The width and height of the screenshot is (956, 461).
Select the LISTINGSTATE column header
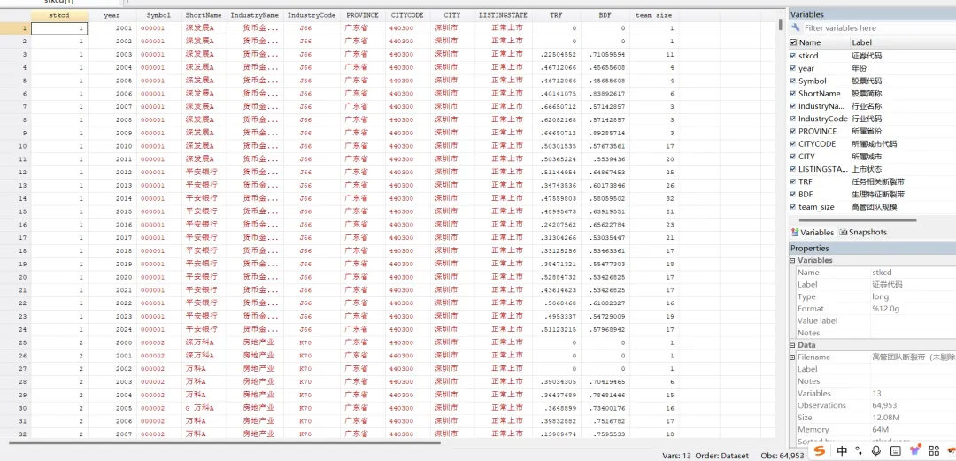[503, 15]
